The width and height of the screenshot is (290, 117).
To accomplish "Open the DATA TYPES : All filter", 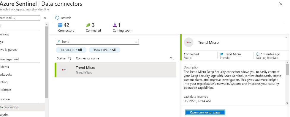I will 104,50.
